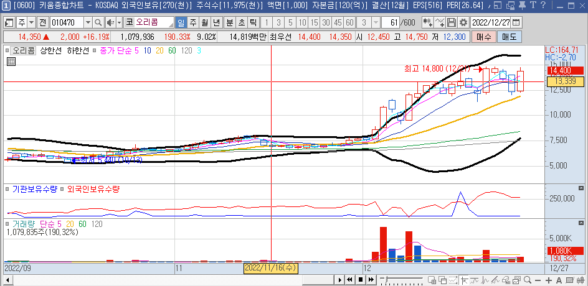This screenshot has width=588, height=286.
Task: Click the 코 KOSDAQ market marker
Action: pos(130,22)
